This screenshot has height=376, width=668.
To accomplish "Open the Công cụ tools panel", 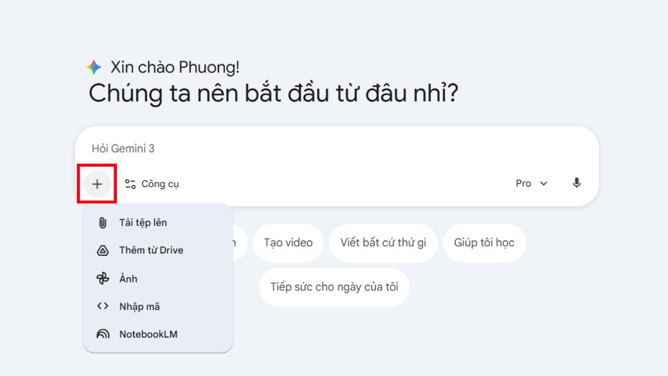I will click(x=151, y=183).
